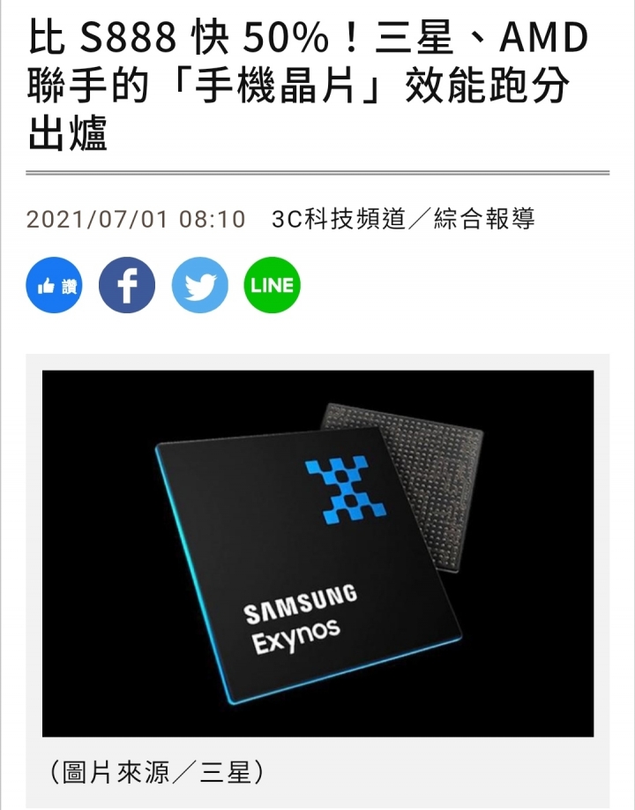Click the blue Exynos X logo on the chip
This screenshot has width=635, height=810.
point(346,490)
